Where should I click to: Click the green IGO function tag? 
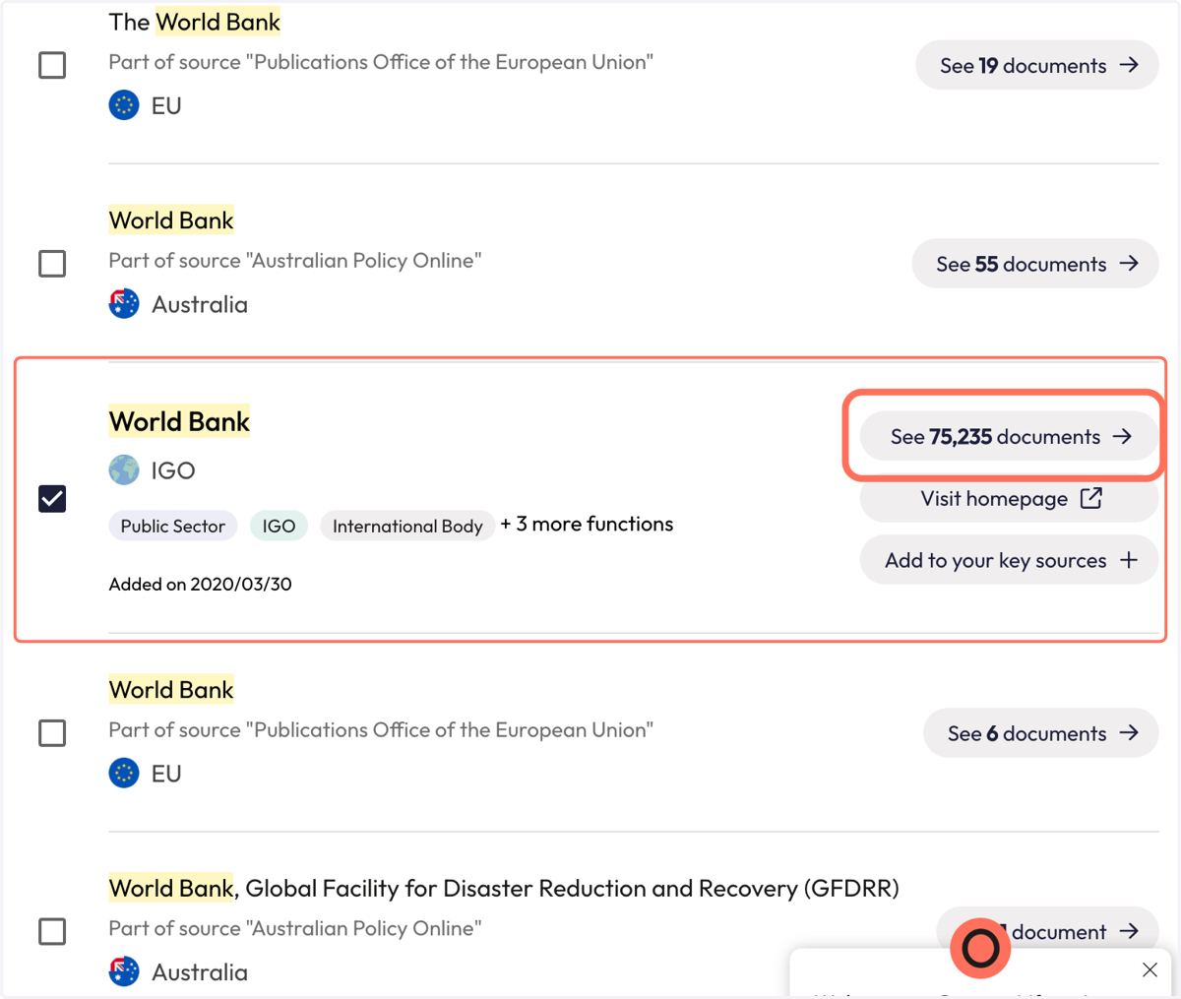279,526
